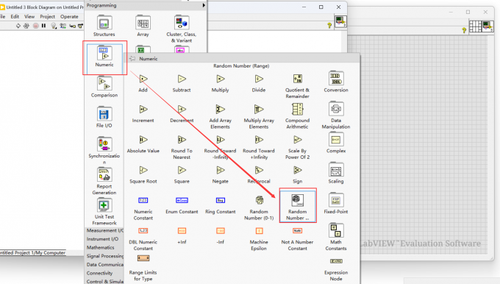Pick the Add function
The height and width of the screenshot is (284, 500).
click(x=143, y=83)
